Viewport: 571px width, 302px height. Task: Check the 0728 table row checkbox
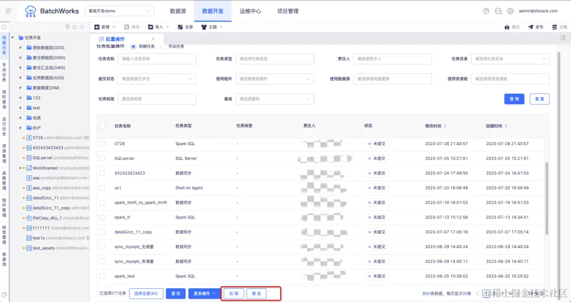click(x=103, y=144)
